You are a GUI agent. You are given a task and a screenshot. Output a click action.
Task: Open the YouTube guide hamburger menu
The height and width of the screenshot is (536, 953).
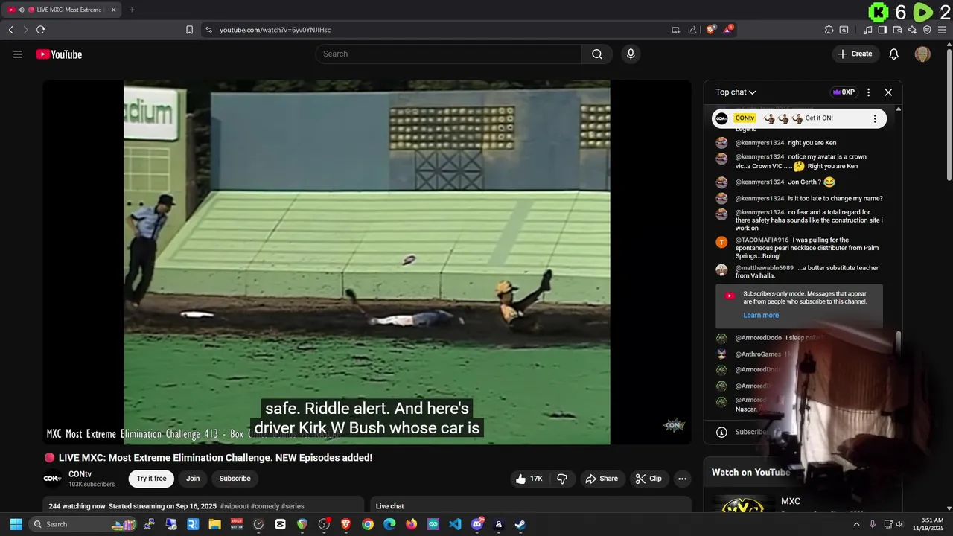18,54
